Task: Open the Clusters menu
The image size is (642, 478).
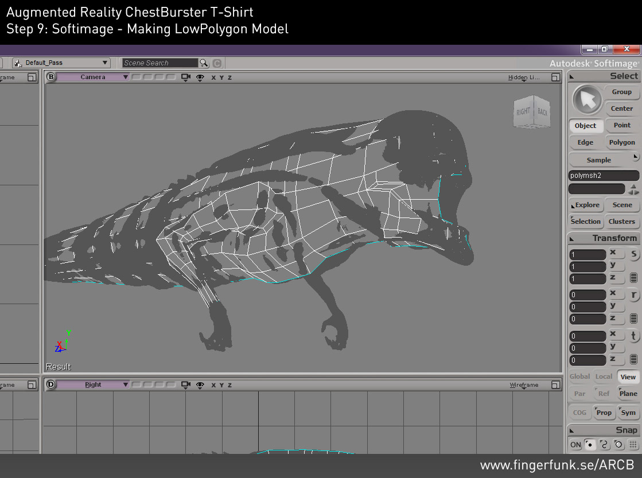Action: click(621, 221)
